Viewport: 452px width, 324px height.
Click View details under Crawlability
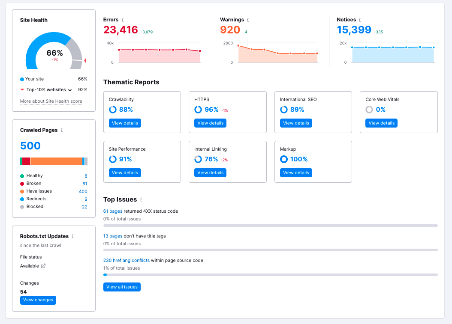[x=125, y=123]
